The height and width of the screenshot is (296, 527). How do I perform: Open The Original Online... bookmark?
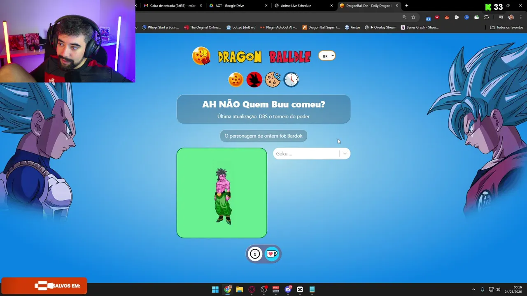coord(203,28)
